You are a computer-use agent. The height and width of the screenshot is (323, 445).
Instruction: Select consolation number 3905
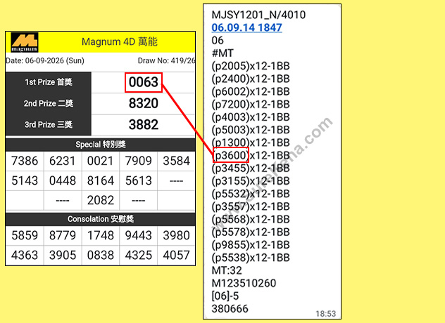pos(63,256)
